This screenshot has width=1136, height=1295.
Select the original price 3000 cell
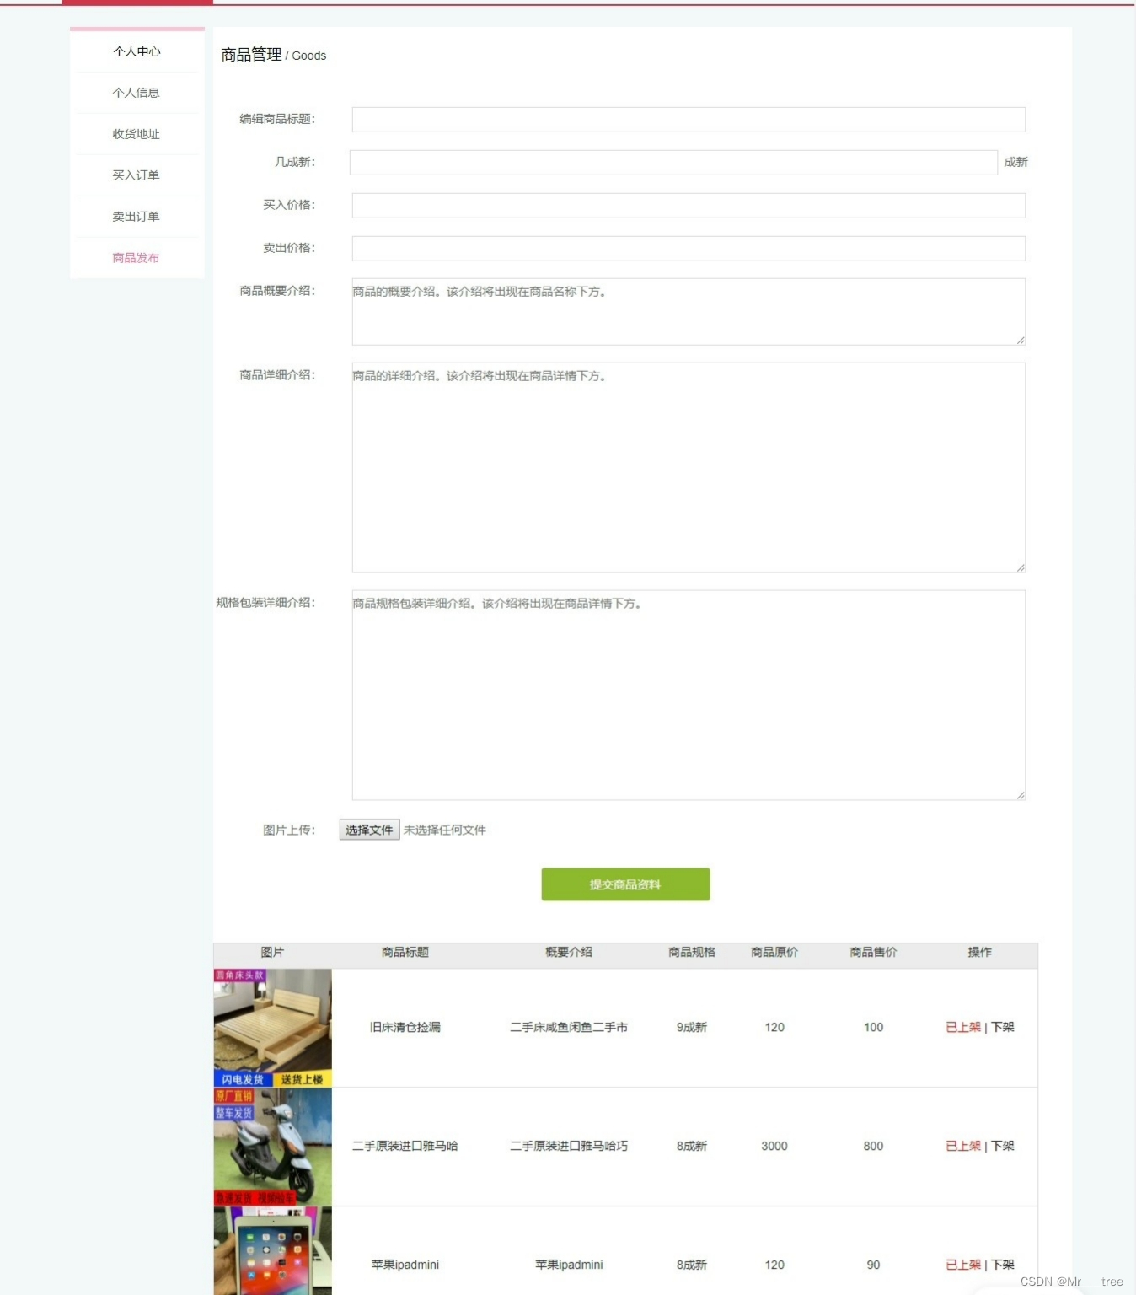774,1146
